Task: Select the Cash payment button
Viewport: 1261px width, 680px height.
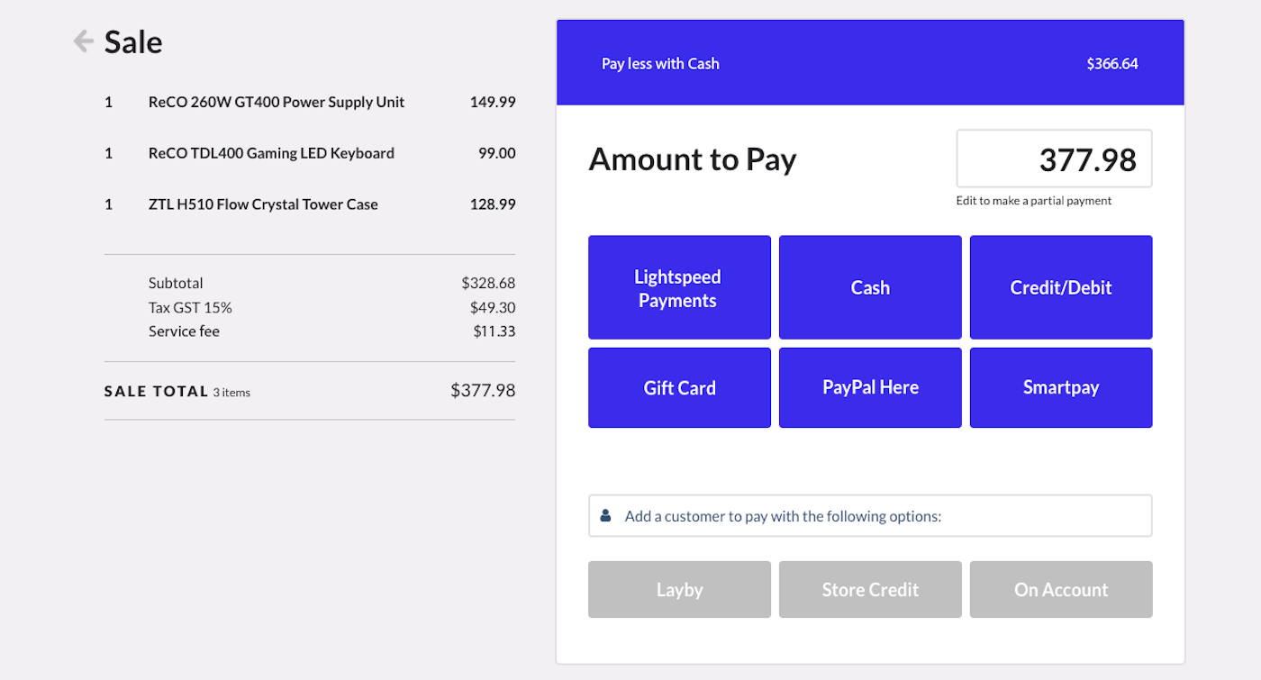Action: (870, 288)
